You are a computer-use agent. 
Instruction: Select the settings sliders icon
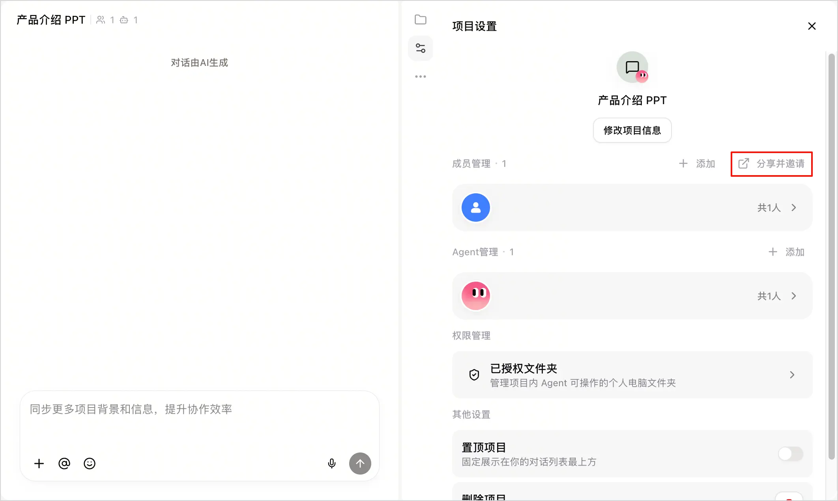[x=421, y=48]
